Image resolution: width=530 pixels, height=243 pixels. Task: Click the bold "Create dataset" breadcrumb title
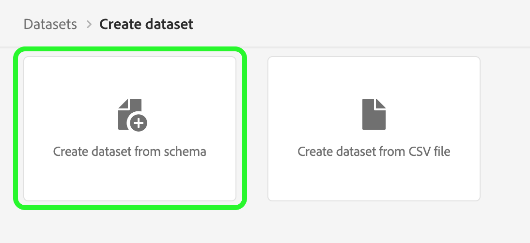tap(146, 24)
